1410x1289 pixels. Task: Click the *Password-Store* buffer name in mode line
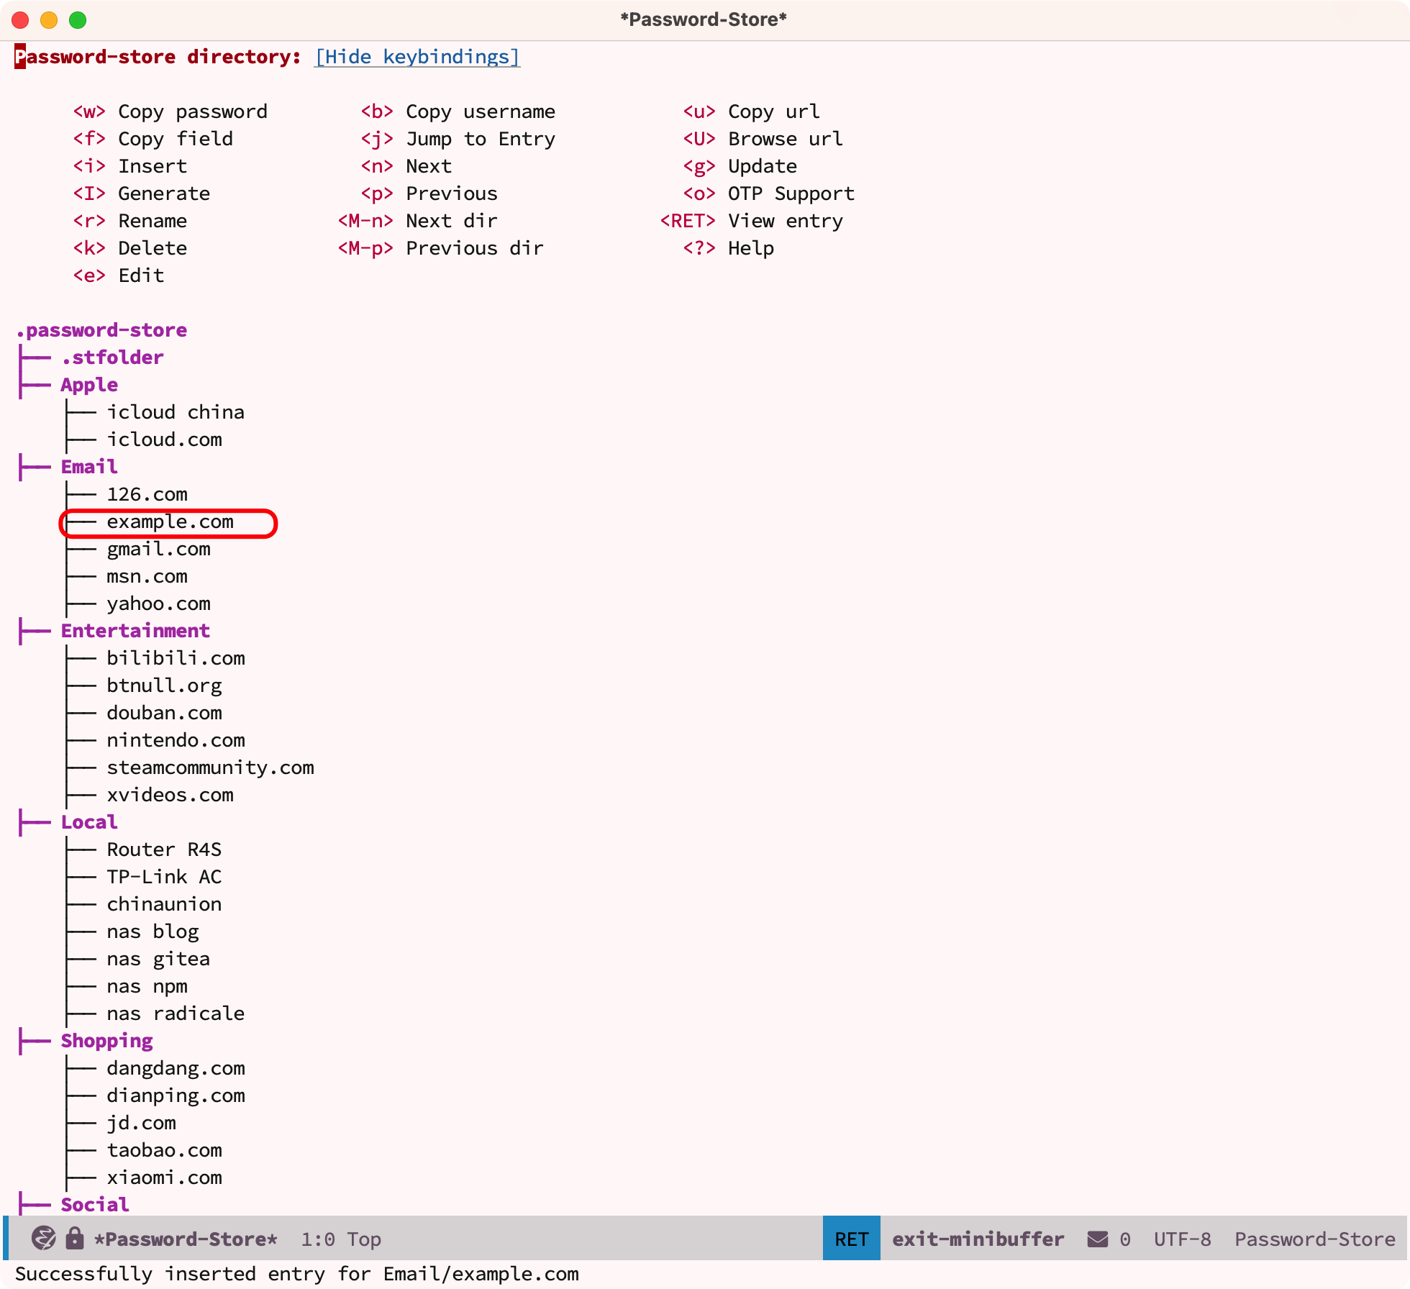pyautogui.click(x=186, y=1239)
